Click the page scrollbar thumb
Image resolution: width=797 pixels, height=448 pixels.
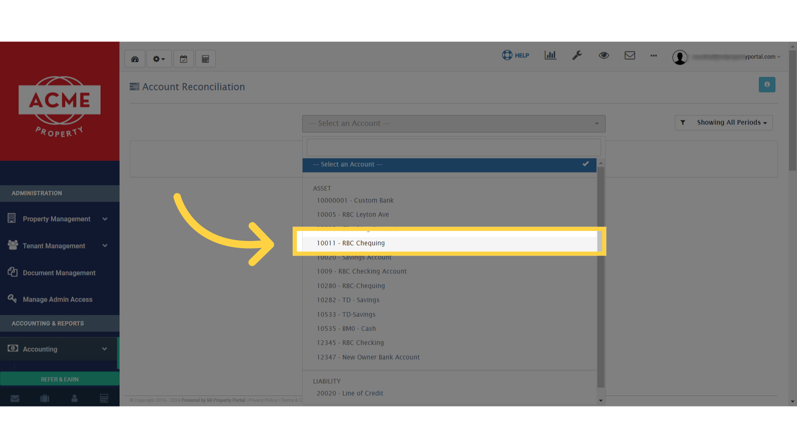pos(792,111)
